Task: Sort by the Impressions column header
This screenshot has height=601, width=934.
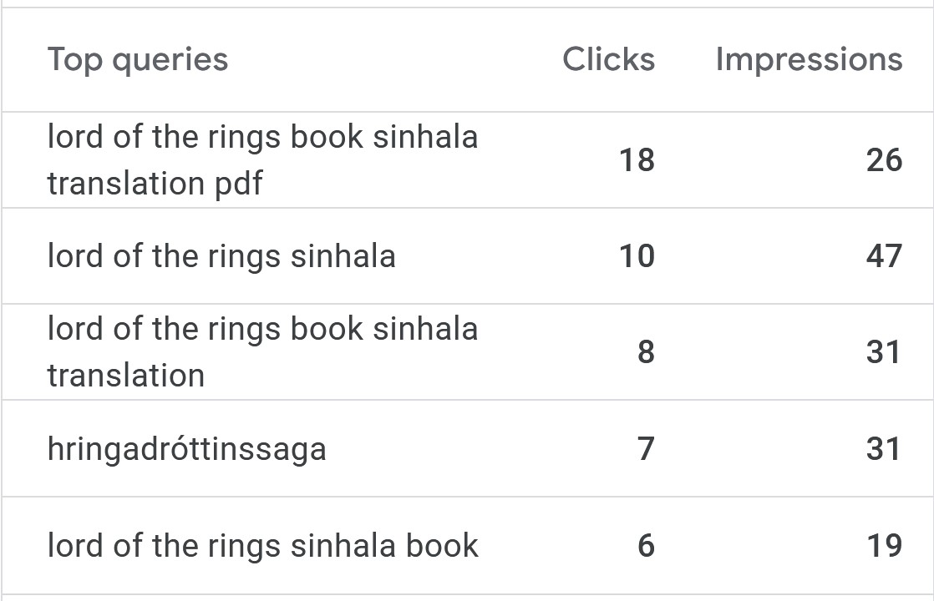Action: 809,60
